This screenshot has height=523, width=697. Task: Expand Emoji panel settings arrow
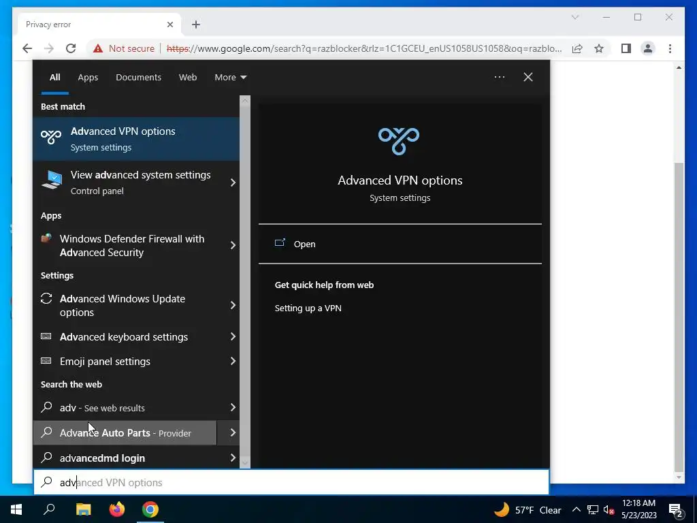pyautogui.click(x=233, y=361)
